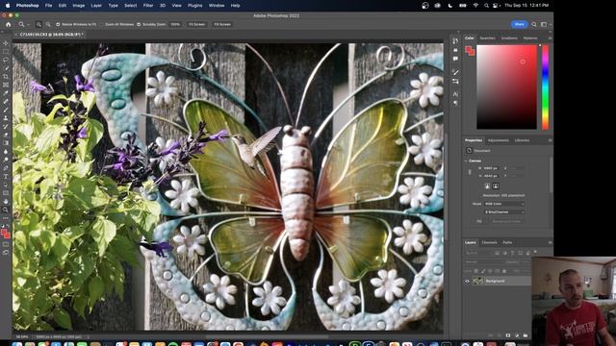The height and width of the screenshot is (346, 616).
Task: Select the Clone Stamp tool
Action: click(6, 118)
